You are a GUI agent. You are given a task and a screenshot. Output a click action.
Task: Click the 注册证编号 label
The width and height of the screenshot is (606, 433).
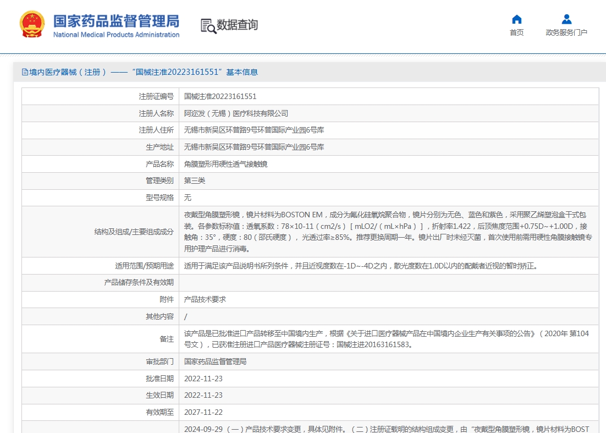[156, 96]
